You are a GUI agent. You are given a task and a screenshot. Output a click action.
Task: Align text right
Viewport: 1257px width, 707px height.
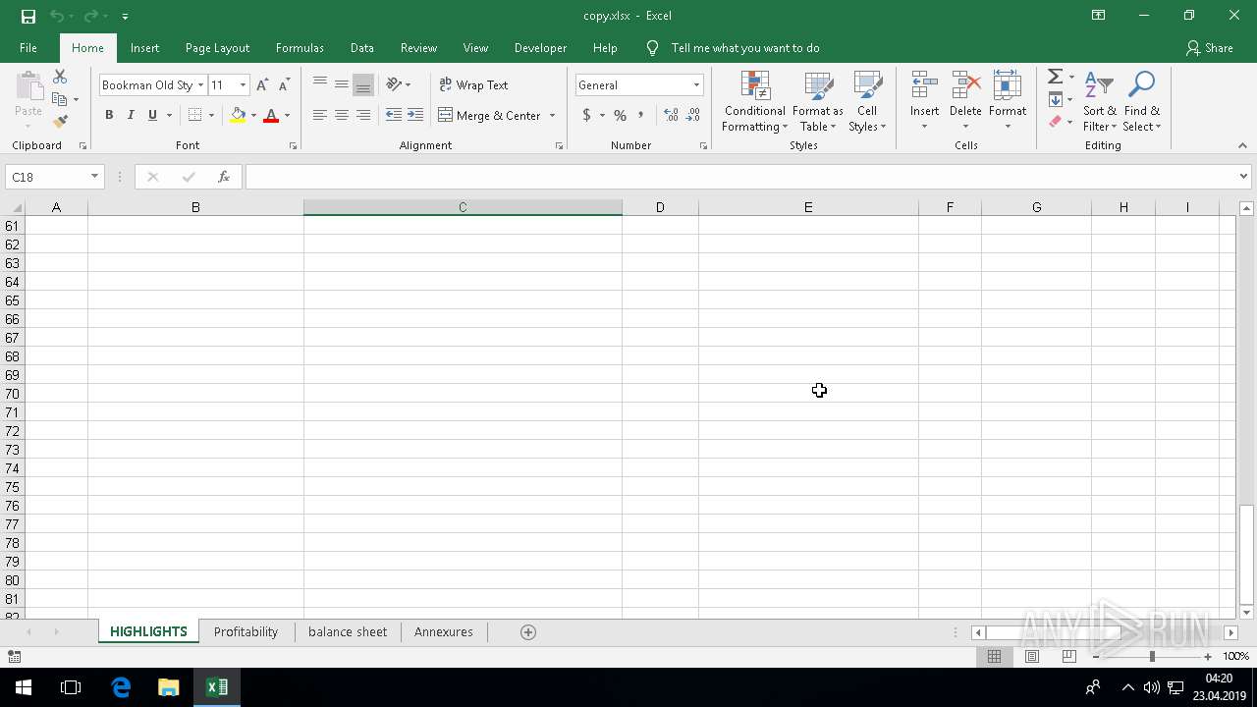pyautogui.click(x=363, y=115)
